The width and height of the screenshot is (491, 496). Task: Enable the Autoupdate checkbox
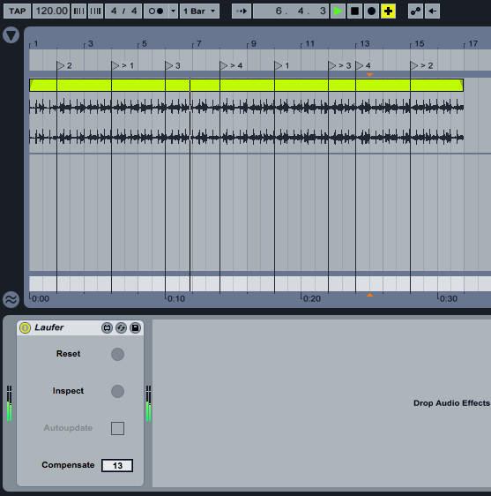pyautogui.click(x=117, y=428)
